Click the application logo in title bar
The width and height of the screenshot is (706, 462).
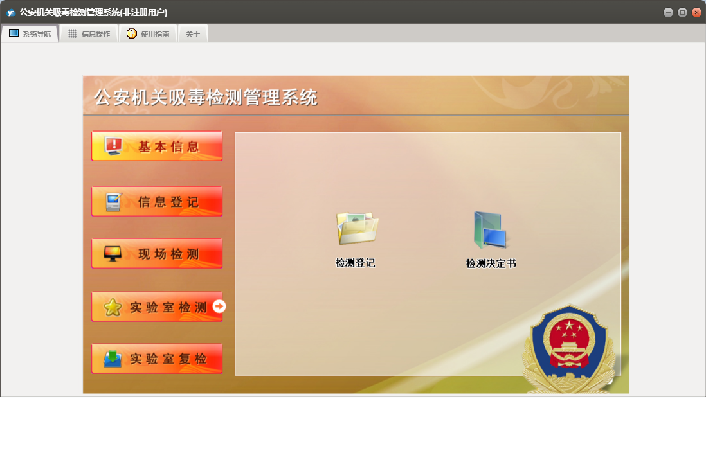pos(10,13)
